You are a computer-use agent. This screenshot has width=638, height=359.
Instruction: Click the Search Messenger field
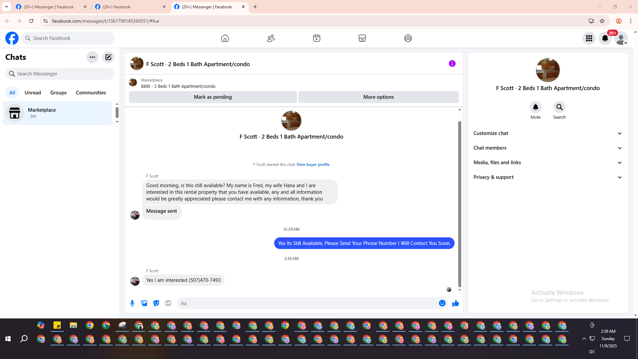60,74
